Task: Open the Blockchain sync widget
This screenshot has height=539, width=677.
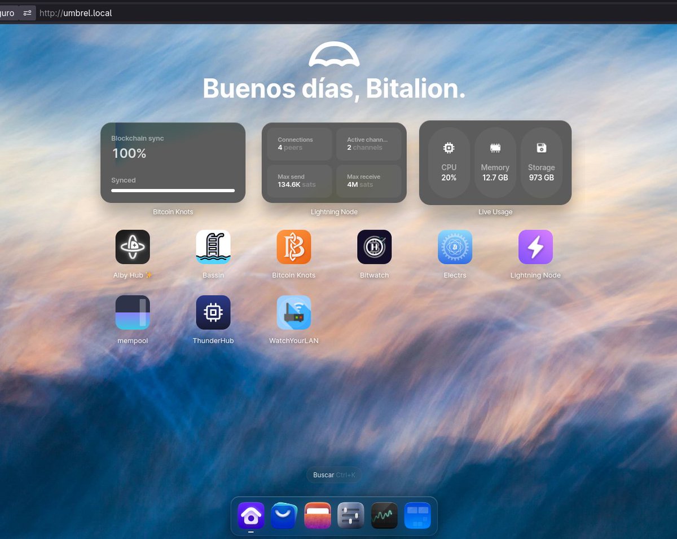Action: (x=173, y=162)
